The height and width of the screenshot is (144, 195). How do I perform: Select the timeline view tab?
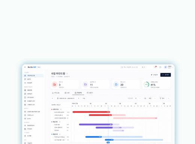click(x=78, y=93)
